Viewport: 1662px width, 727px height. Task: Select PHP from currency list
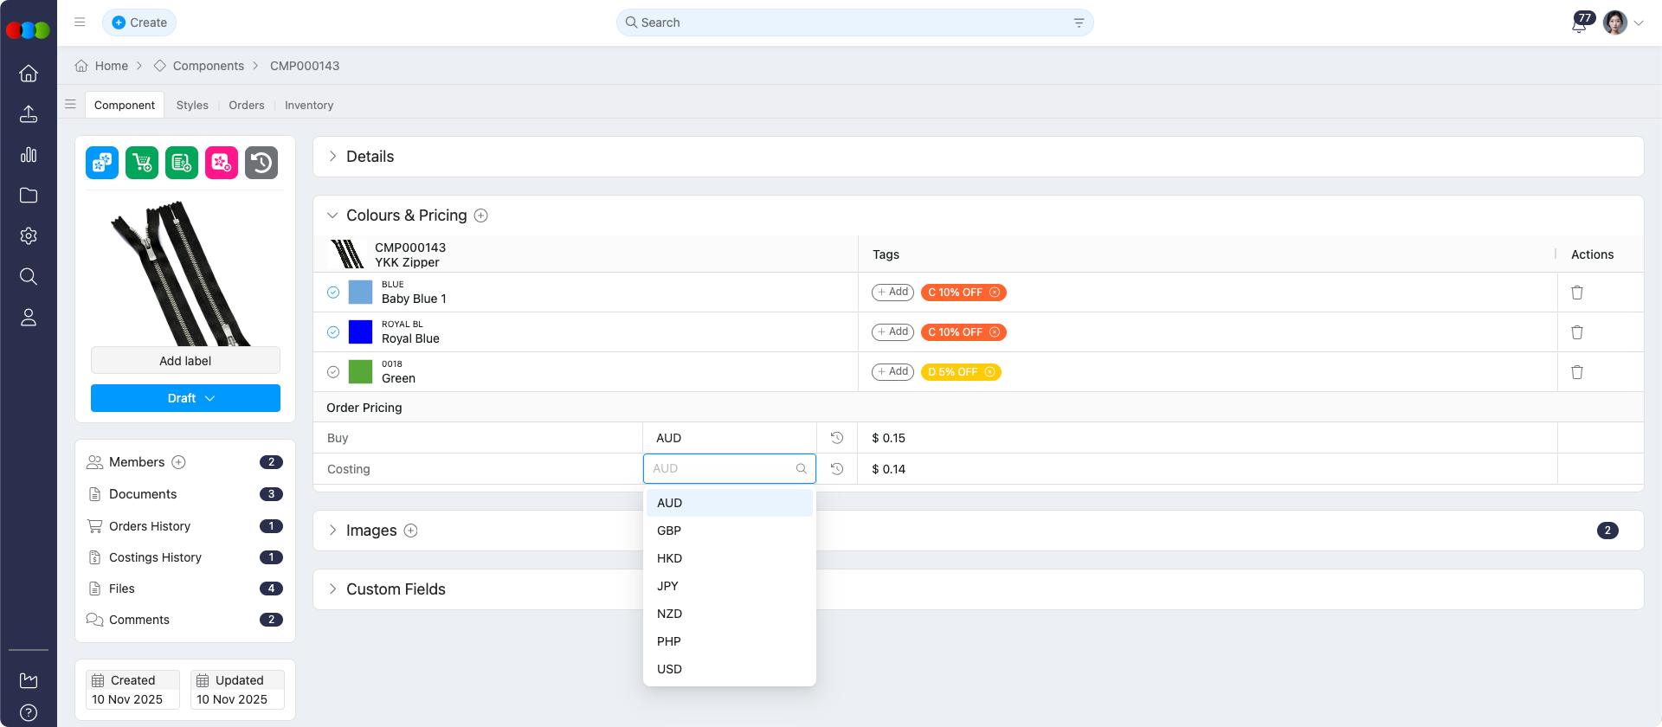pos(730,641)
